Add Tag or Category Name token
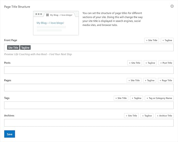 (159, 98)
